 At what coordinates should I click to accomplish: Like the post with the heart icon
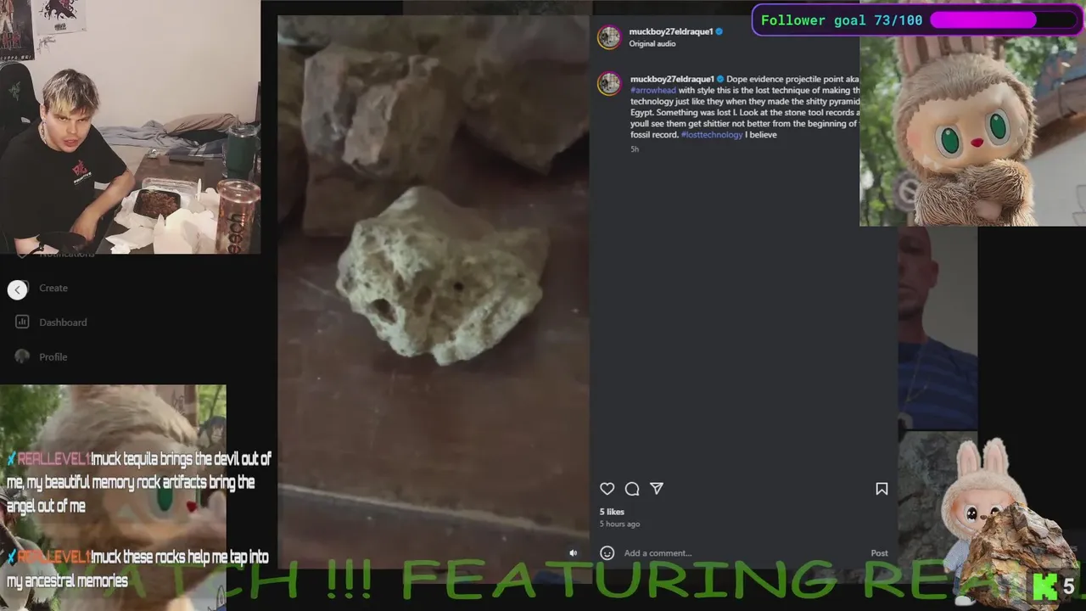pos(607,489)
